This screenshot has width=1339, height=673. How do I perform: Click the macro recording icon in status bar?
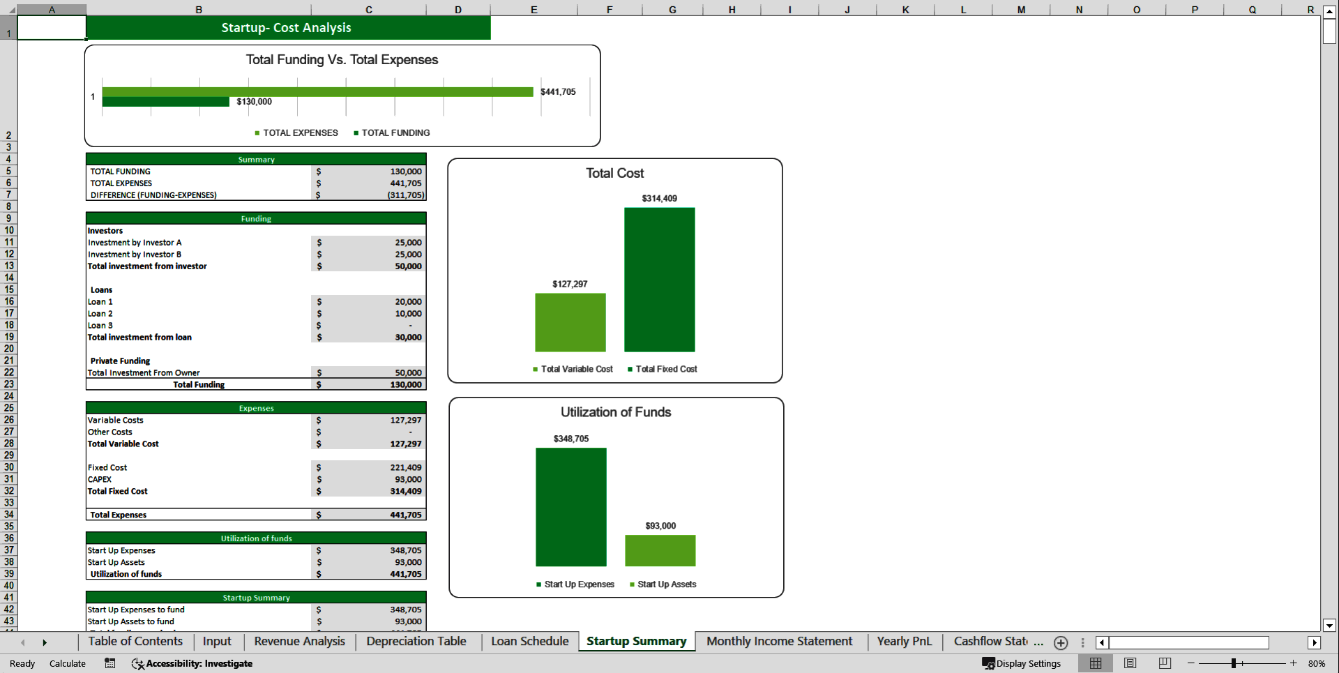coord(109,663)
